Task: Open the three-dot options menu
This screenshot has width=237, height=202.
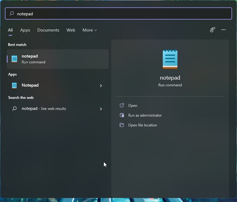Action: tap(223, 30)
